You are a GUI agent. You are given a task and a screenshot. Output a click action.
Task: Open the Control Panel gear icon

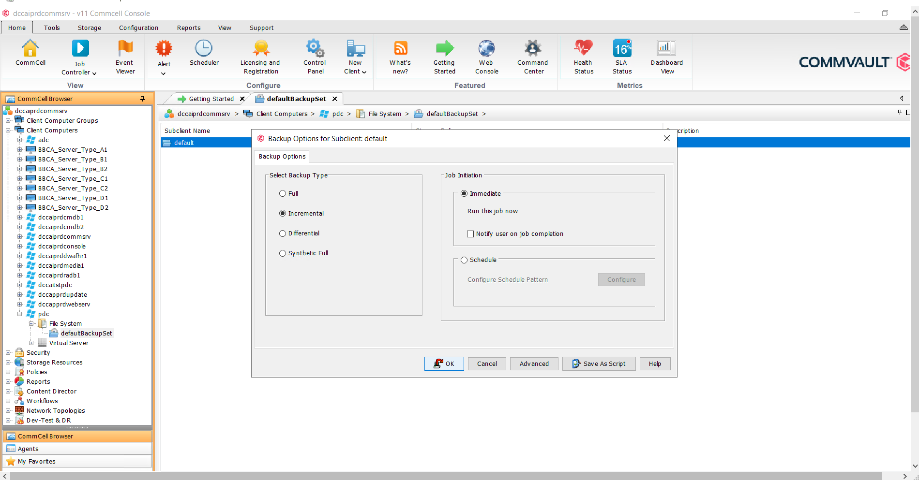[315, 49]
